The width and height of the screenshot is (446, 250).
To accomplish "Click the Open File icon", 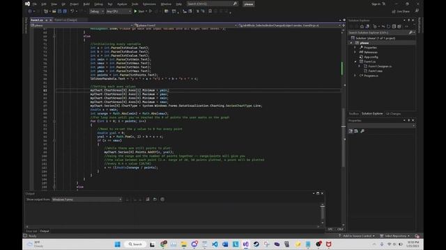I will click(x=54, y=11).
